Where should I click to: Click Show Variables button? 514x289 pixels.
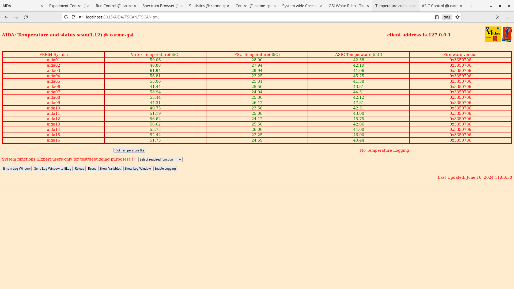(x=110, y=168)
